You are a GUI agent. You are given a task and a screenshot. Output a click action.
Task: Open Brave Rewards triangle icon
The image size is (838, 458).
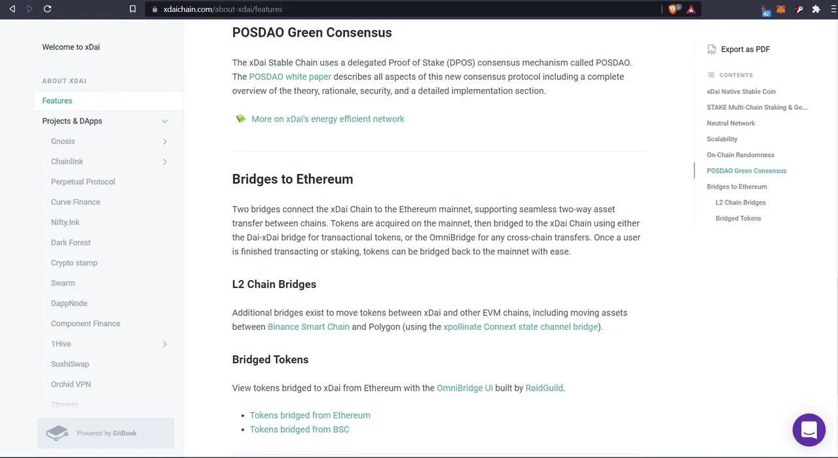691,9
